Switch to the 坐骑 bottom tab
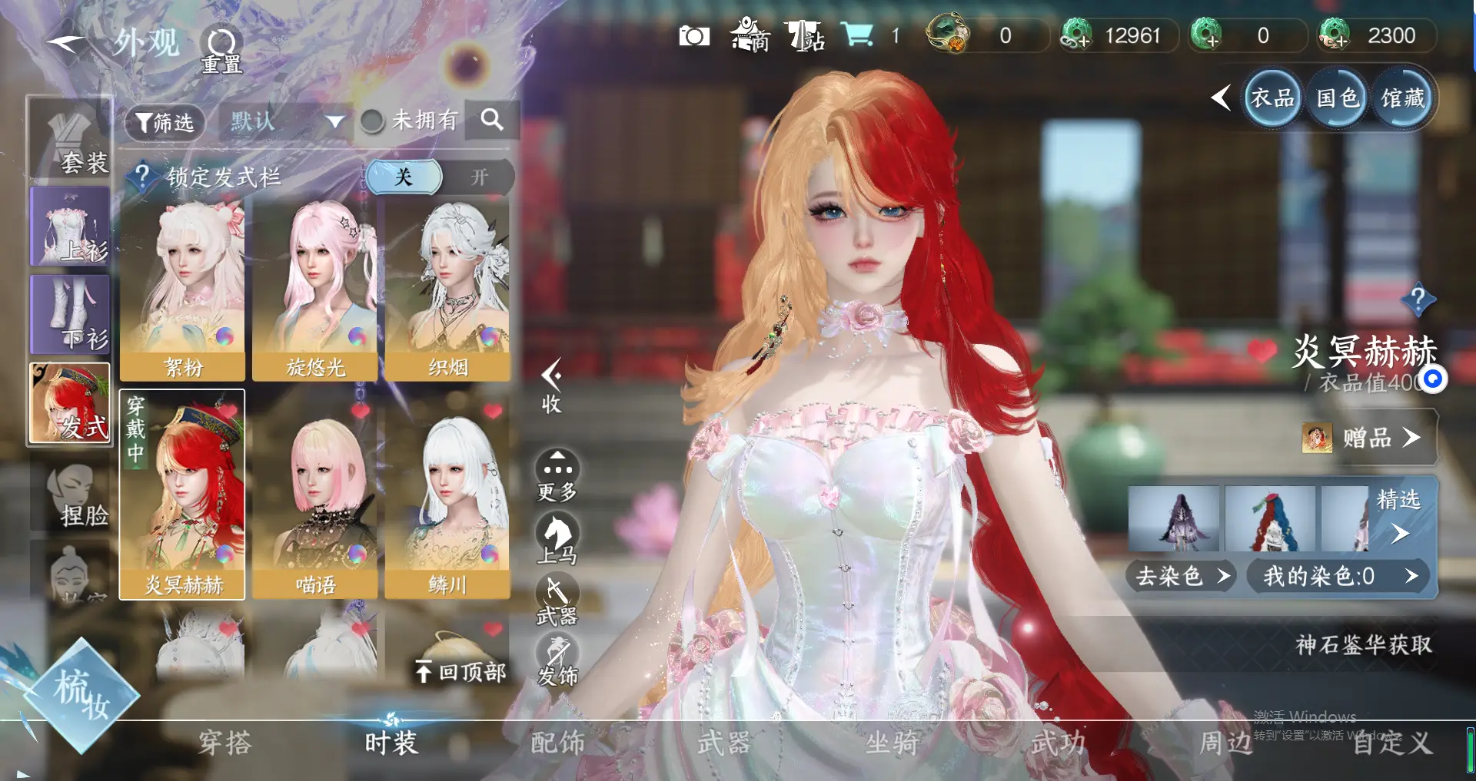The width and height of the screenshot is (1476, 781). point(891,743)
